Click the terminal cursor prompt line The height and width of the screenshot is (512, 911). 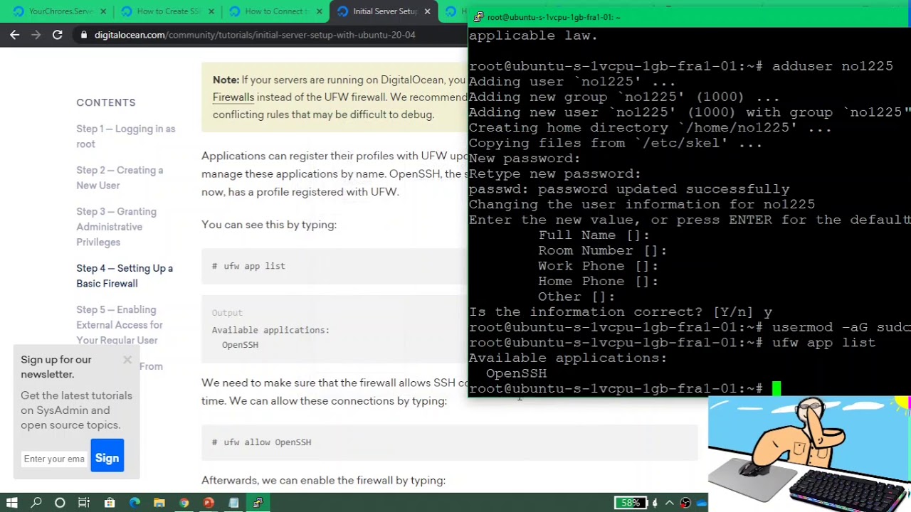coord(624,388)
